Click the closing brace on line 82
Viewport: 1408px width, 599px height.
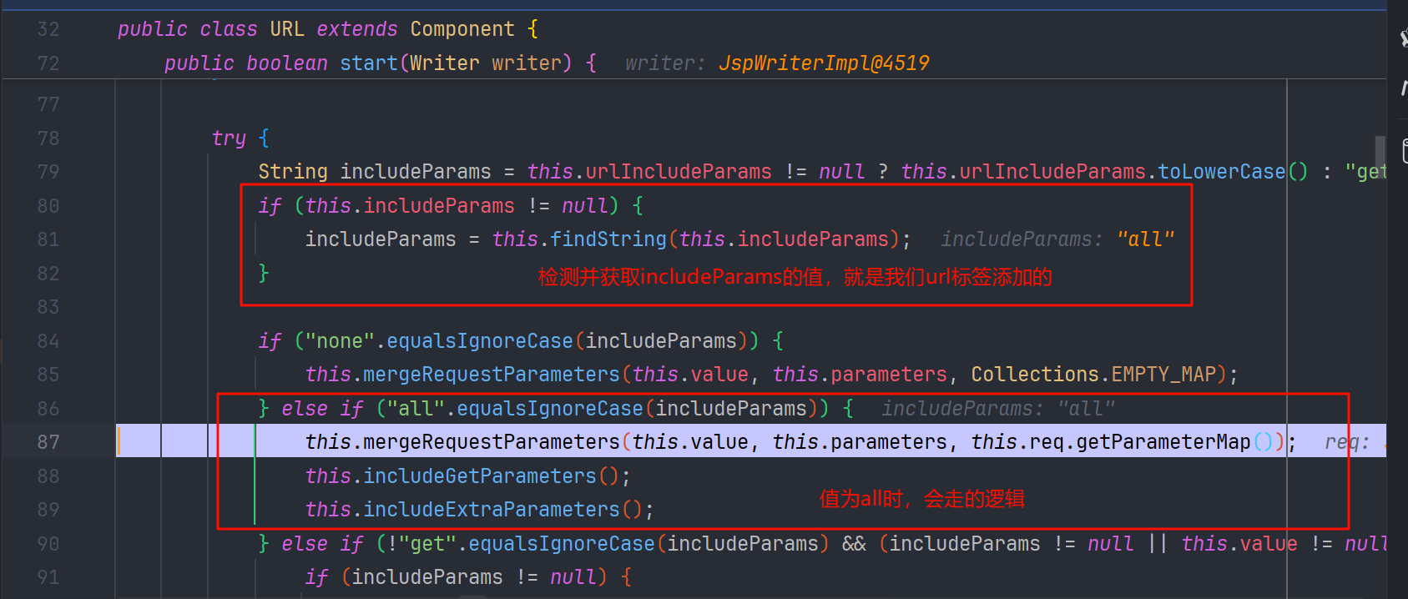[264, 274]
